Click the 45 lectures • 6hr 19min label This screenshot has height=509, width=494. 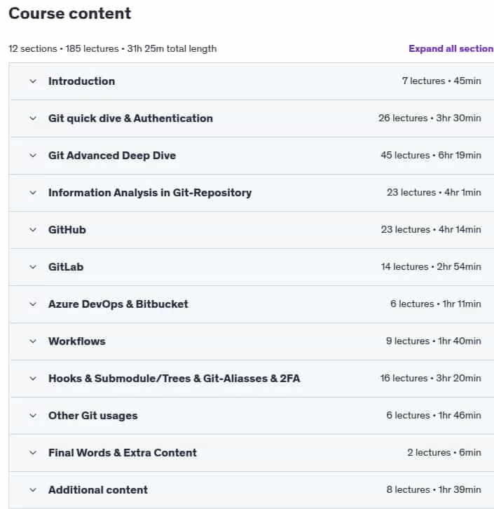pyautogui.click(x=431, y=155)
